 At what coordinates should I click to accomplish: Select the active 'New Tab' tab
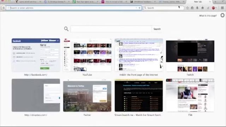click(x=199, y=2)
